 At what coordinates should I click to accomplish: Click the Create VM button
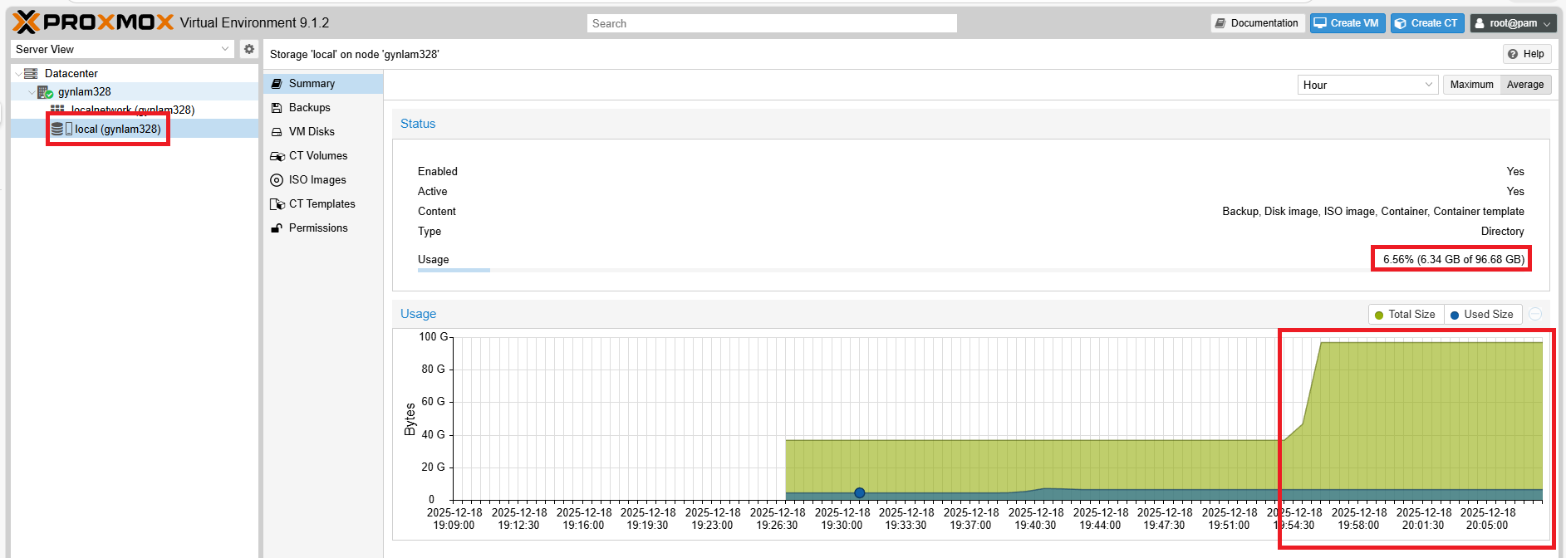point(1348,23)
